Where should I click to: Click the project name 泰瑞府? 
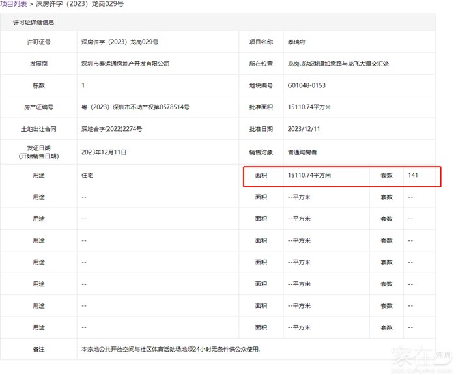(x=298, y=42)
